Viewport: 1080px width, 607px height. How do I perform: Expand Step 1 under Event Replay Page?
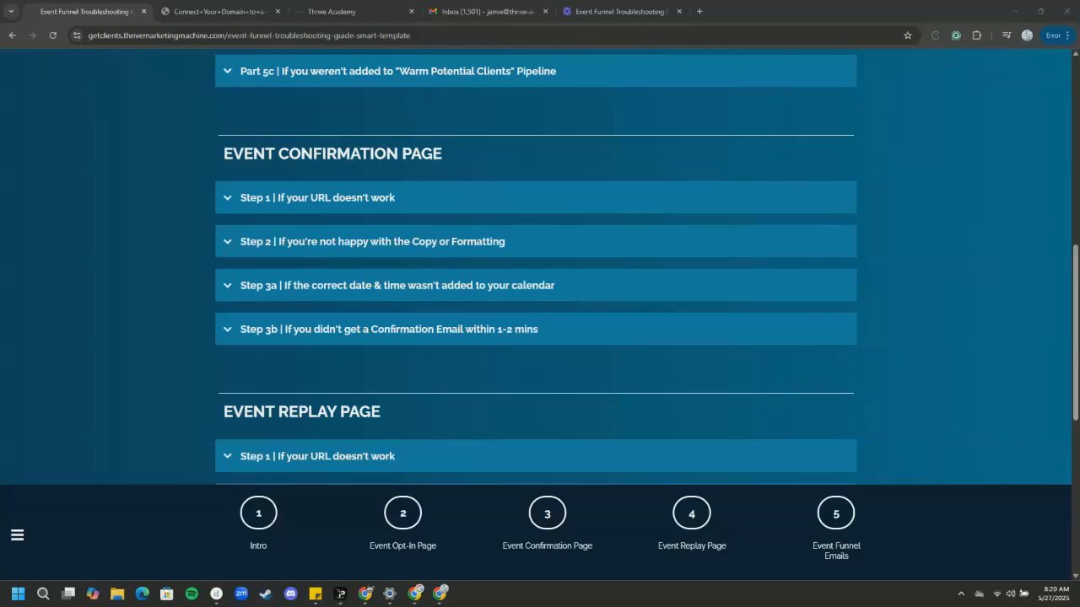click(536, 456)
